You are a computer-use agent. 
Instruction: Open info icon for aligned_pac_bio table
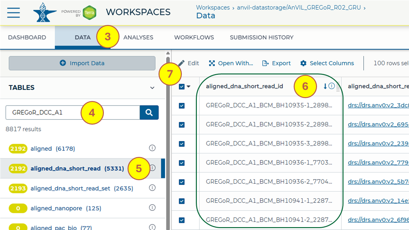click(x=152, y=227)
